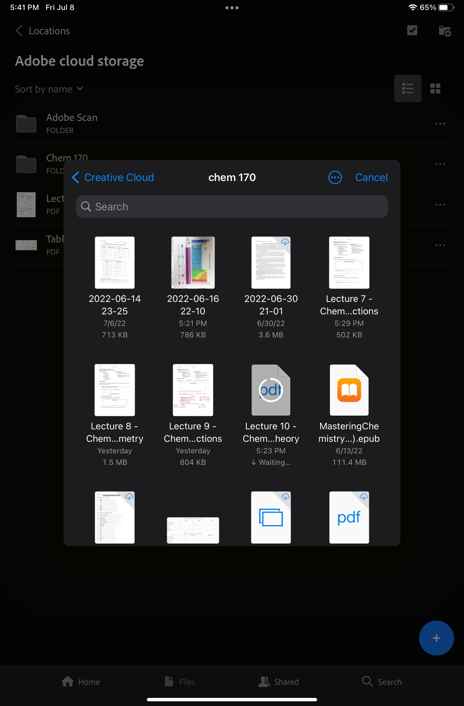Switch to grid view layout
The height and width of the screenshot is (706, 464).
click(435, 88)
